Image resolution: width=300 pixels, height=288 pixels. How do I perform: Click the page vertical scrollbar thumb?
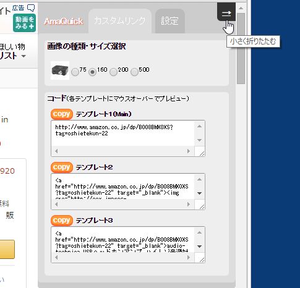(x=241, y=49)
